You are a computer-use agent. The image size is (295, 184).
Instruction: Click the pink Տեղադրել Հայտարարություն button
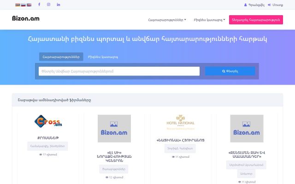[x=256, y=20]
